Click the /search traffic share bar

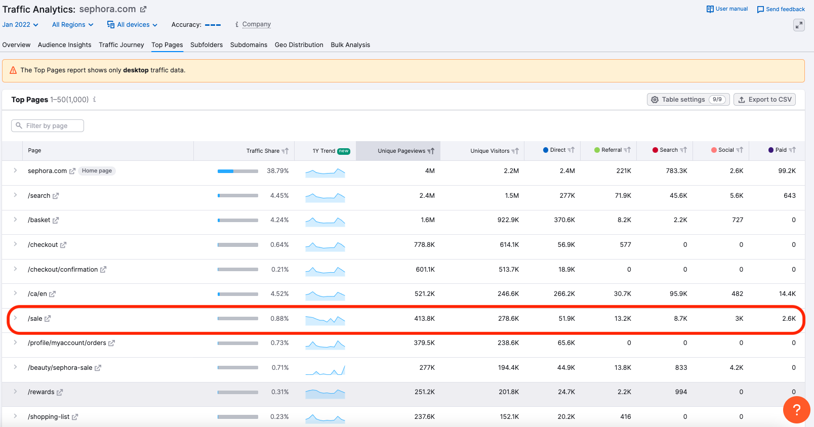click(x=238, y=196)
